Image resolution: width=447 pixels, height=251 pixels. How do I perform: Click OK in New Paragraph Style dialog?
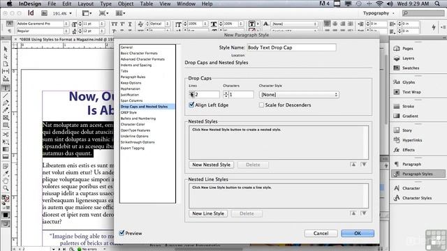358,233
